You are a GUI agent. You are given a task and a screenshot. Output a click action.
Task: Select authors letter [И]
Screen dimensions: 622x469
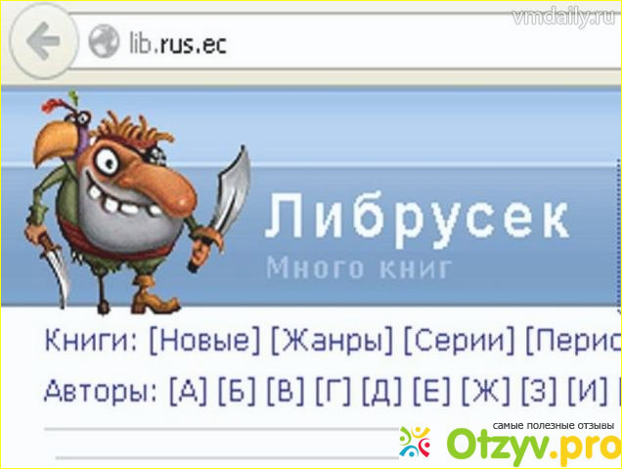(x=588, y=392)
